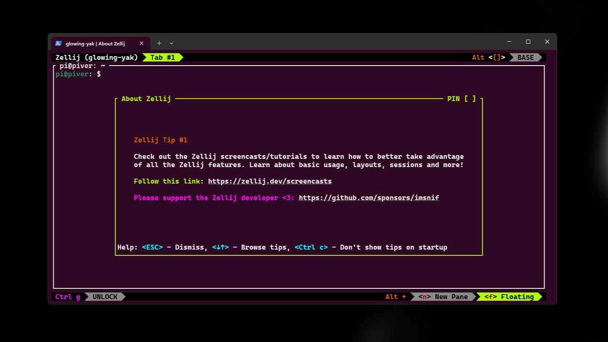This screenshot has height=342, width=608.
Task: Click the BASE mode indicator
Action: click(x=526, y=57)
